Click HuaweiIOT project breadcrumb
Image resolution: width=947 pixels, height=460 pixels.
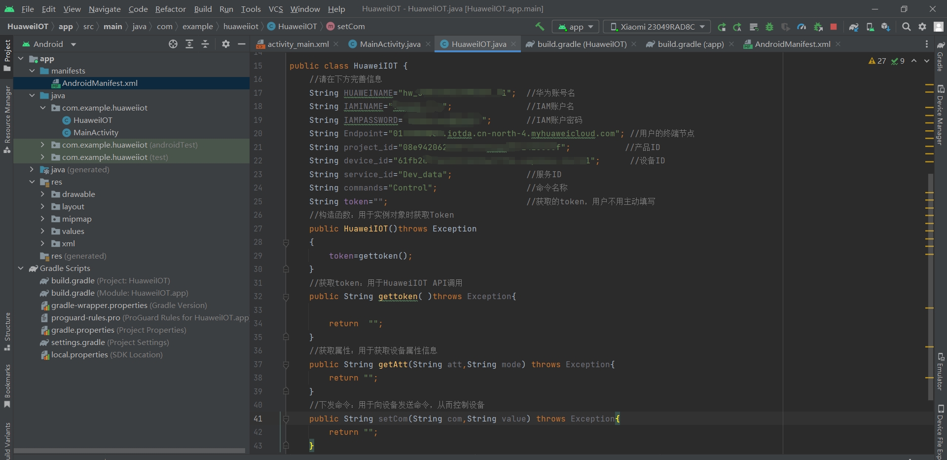click(28, 27)
